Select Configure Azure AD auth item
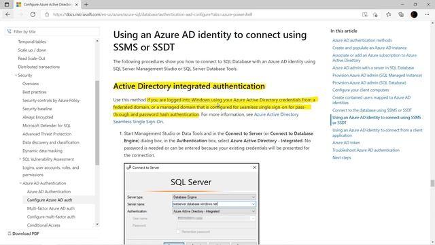 [50, 200]
